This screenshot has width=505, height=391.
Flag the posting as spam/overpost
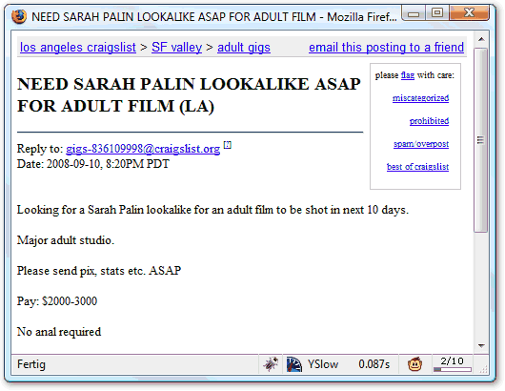pos(421,144)
